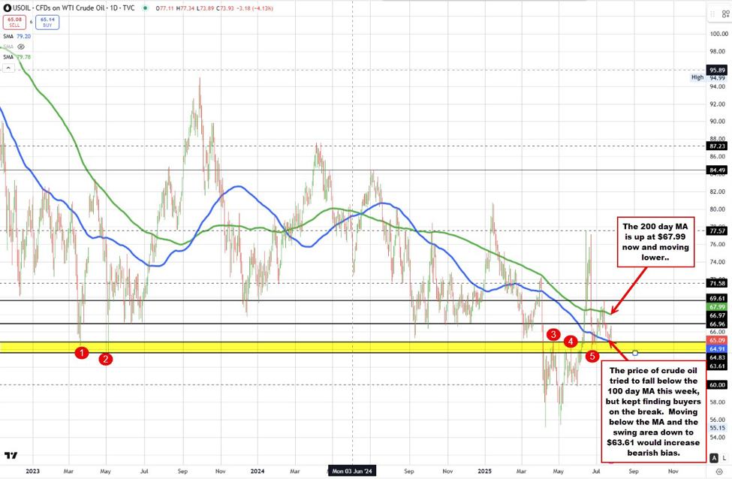Toggle visibility eye of hidden SMA indicator
The width and height of the screenshot is (732, 479).
[21, 47]
